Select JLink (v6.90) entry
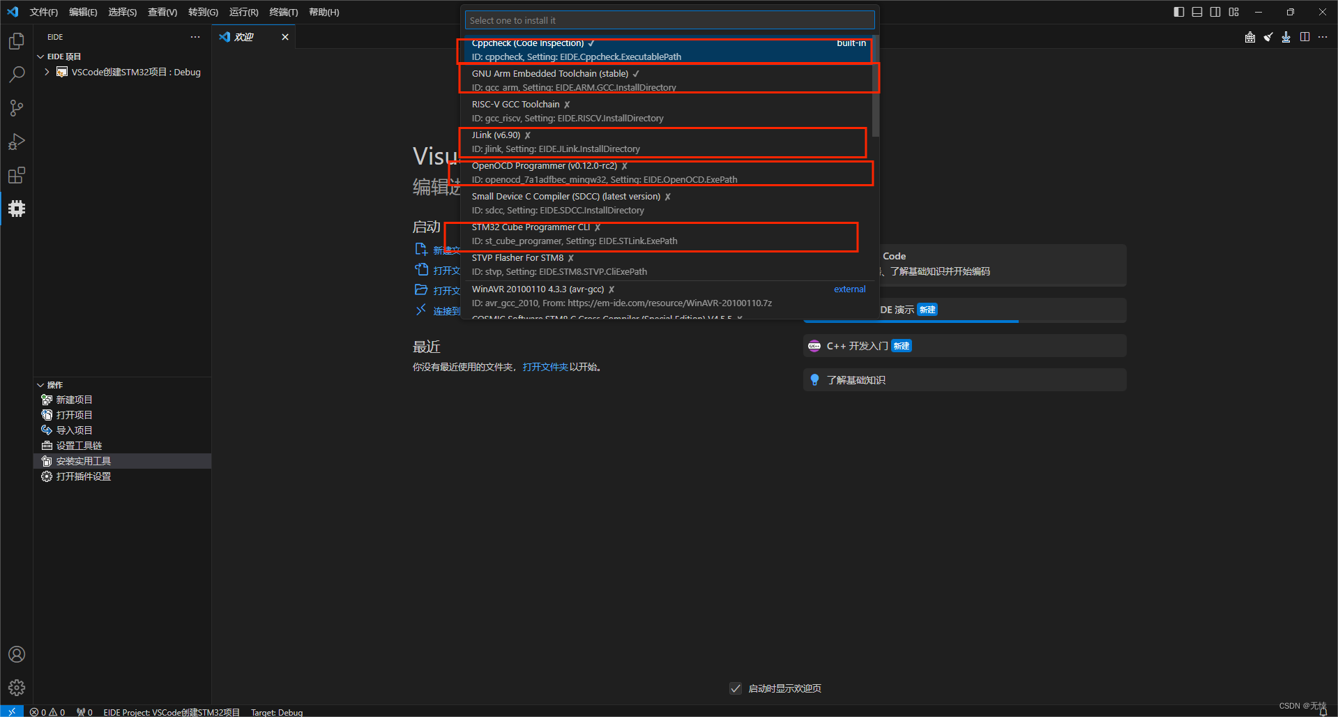Image resolution: width=1338 pixels, height=717 pixels. 668,142
